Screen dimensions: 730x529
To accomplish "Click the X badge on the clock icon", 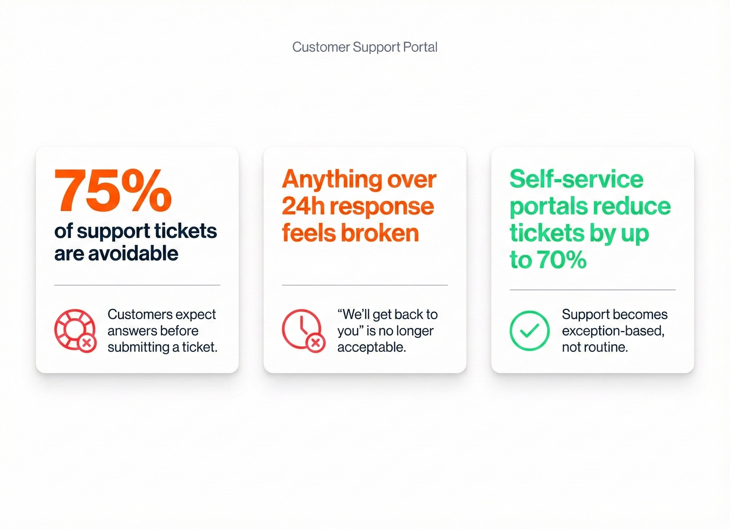I will pyautogui.click(x=315, y=343).
